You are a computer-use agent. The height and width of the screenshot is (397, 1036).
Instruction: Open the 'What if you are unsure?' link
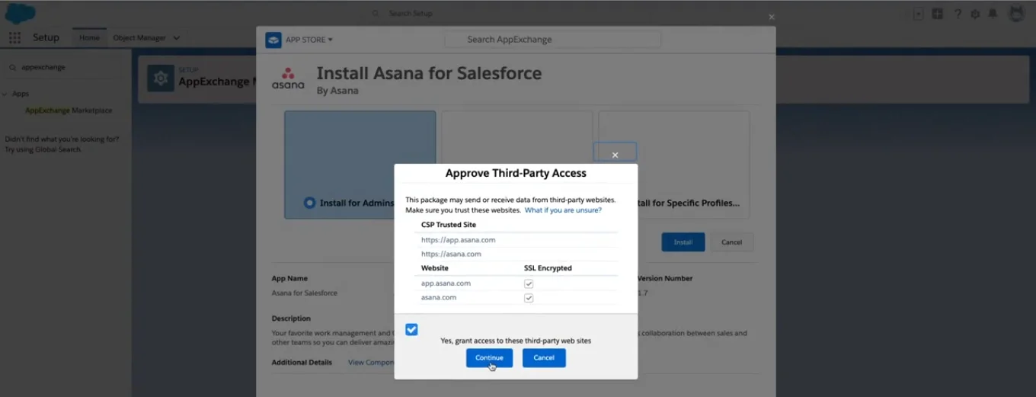(x=563, y=210)
